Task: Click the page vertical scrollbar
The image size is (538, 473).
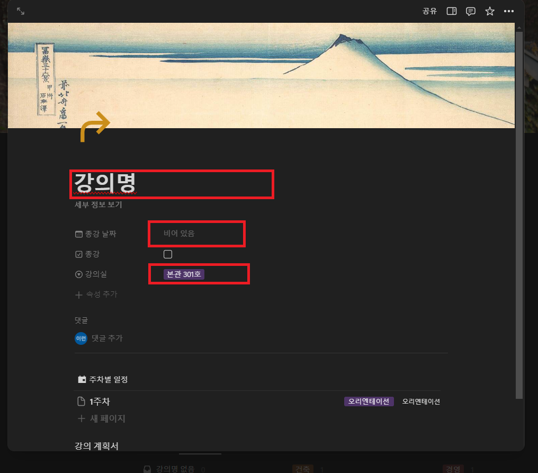Action: pos(519,215)
